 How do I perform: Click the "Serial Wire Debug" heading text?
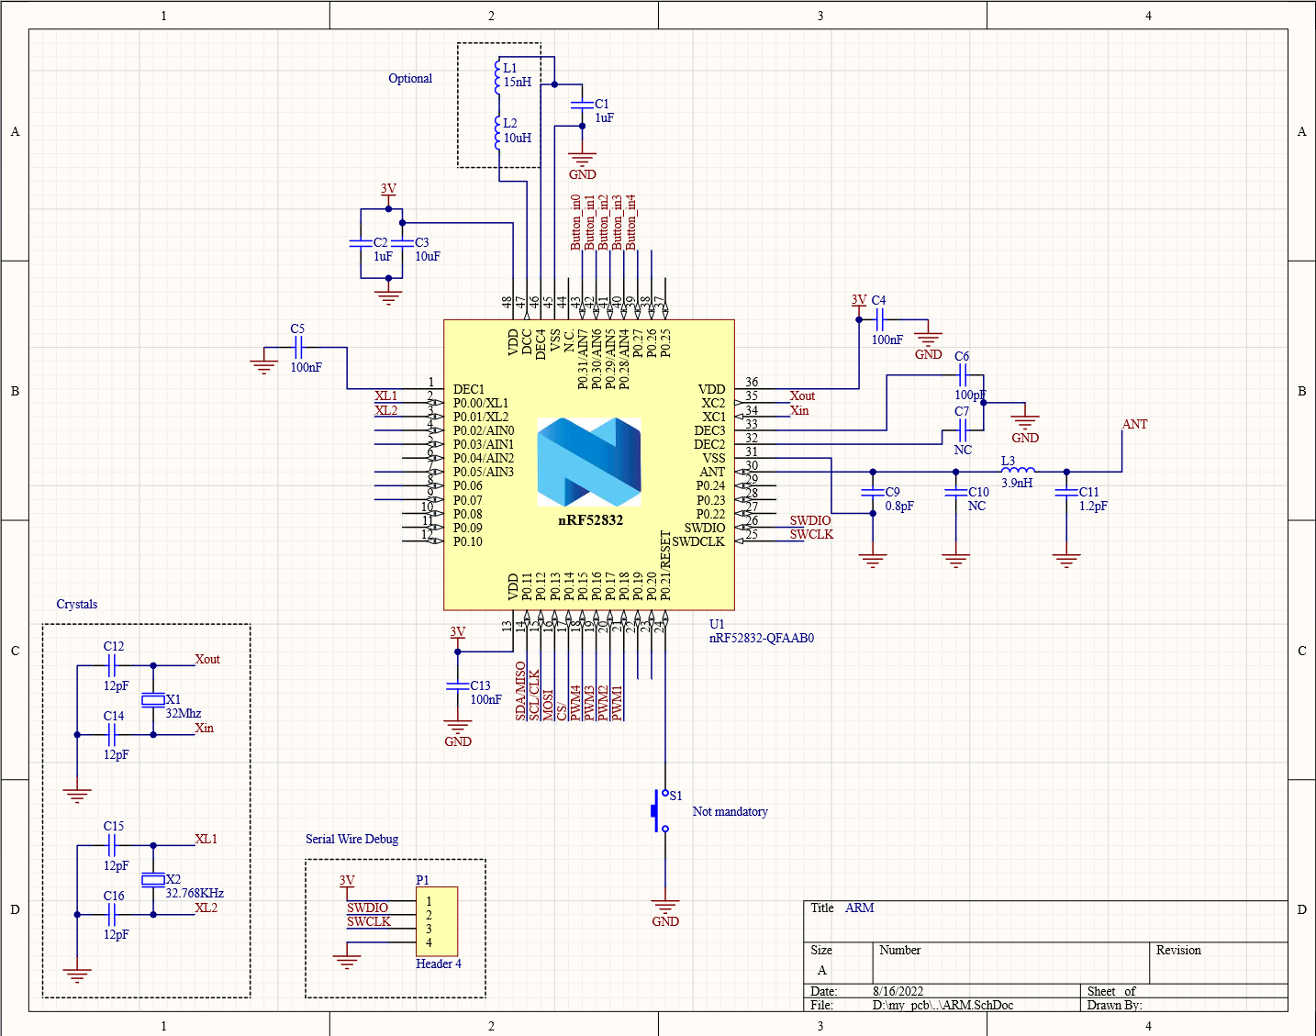click(351, 839)
